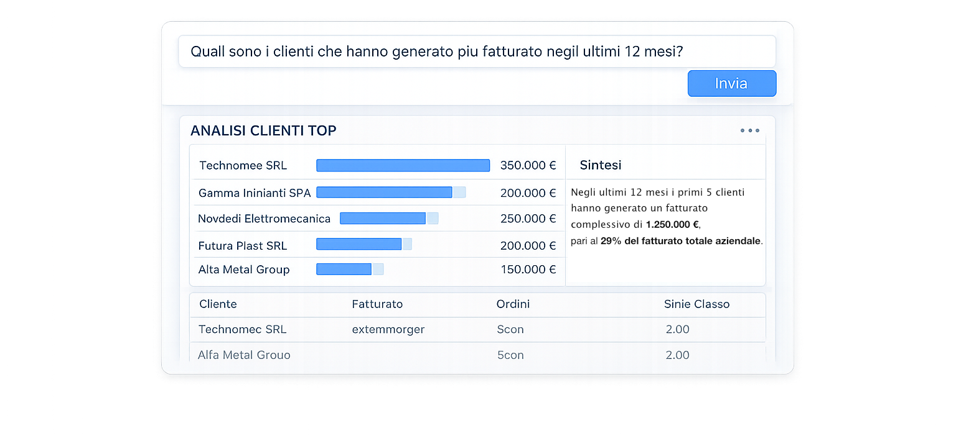This screenshot has height=436, width=956.
Task: Sort by the Ordini column header
Action: point(513,304)
